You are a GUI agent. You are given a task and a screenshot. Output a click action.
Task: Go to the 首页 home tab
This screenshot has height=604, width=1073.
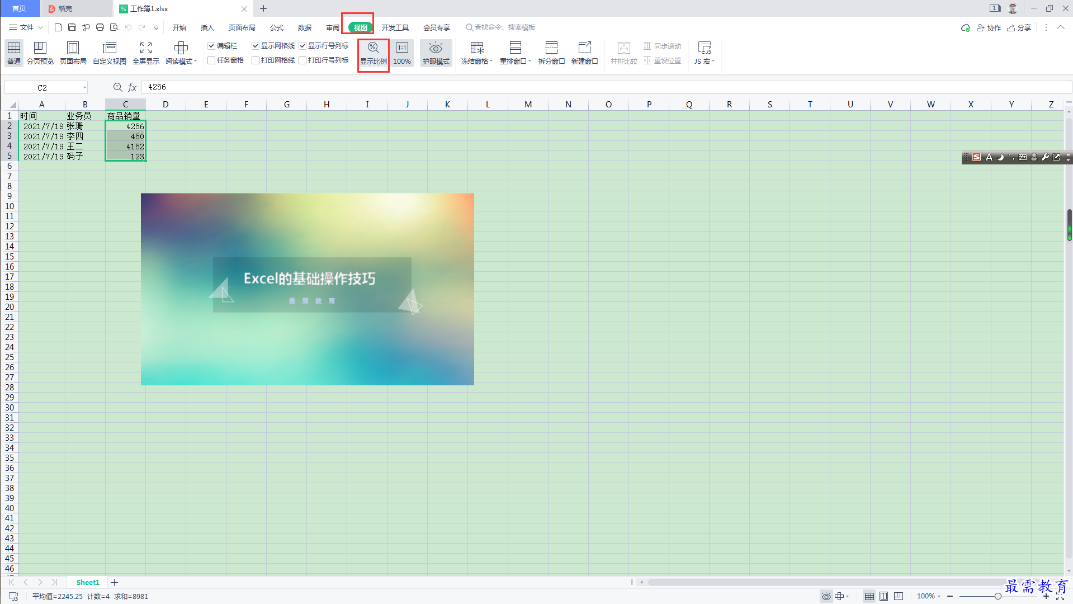(20, 8)
